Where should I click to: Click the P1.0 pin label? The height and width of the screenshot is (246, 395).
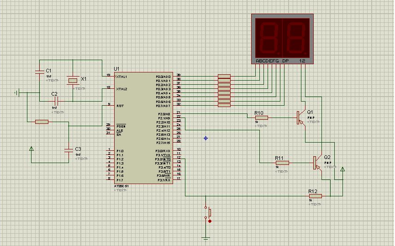pyautogui.click(x=120, y=151)
